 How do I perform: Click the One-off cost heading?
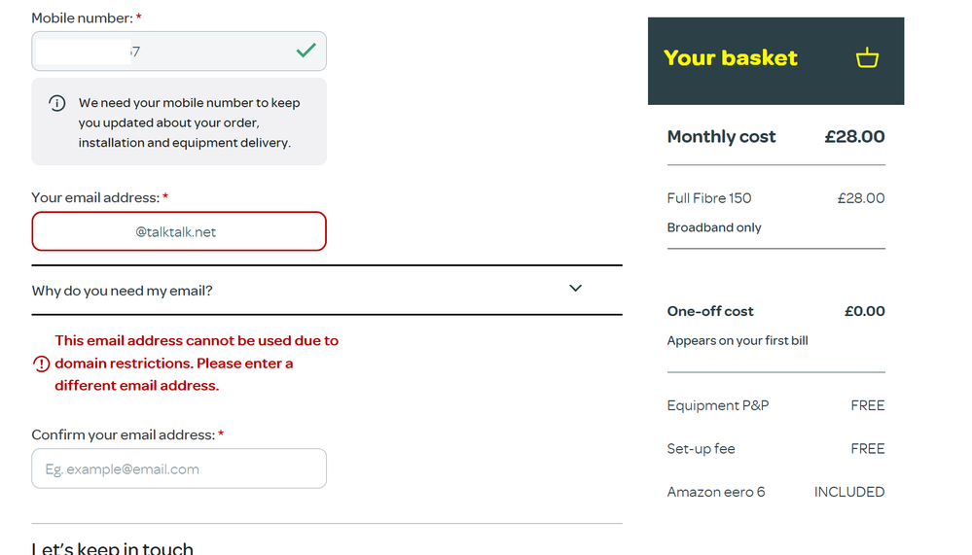click(710, 312)
